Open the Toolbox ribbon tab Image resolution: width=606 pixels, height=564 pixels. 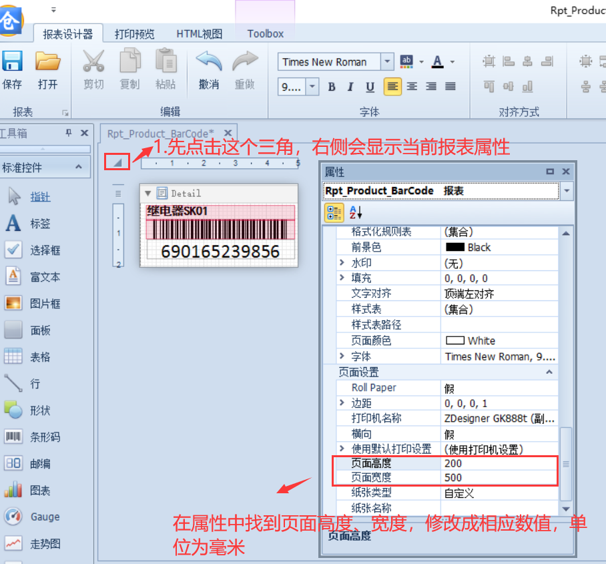pyautogui.click(x=266, y=34)
